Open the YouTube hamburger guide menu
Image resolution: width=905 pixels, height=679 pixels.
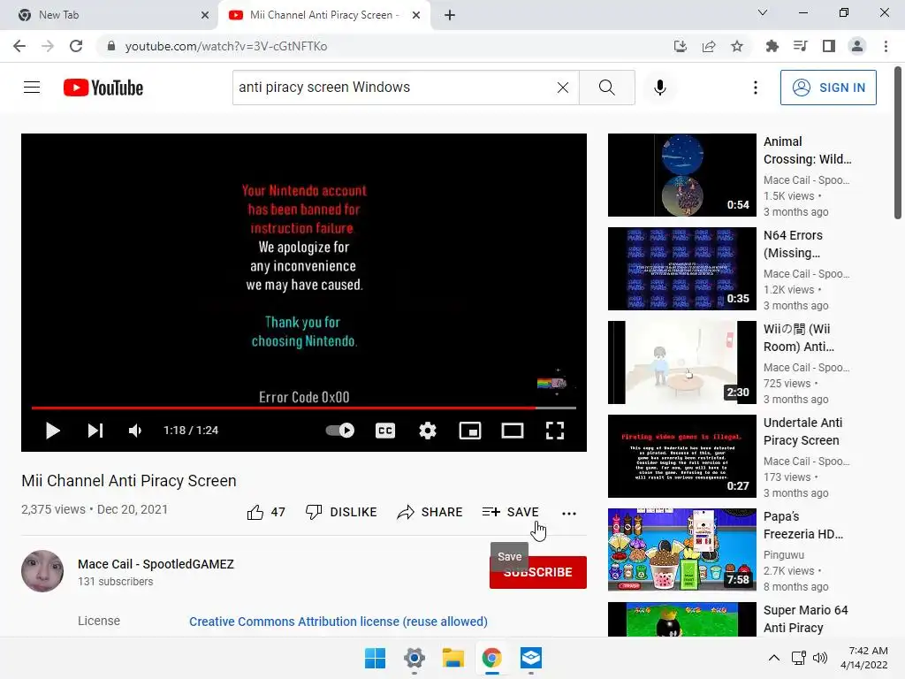pyautogui.click(x=32, y=88)
